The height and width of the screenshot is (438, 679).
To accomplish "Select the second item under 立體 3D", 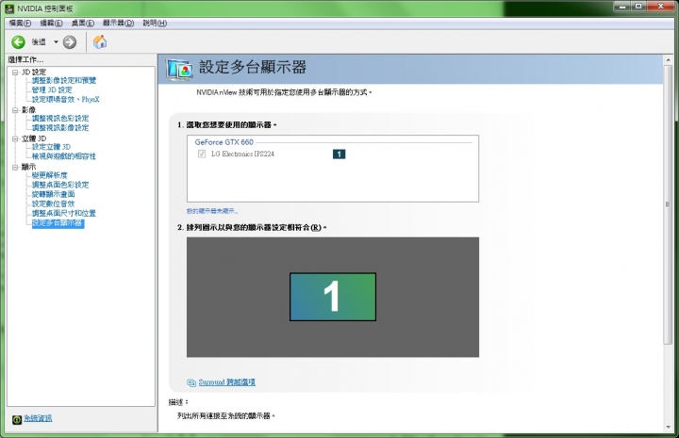I will (64, 156).
